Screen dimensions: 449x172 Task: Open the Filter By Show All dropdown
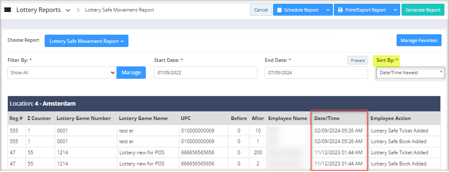(62, 73)
